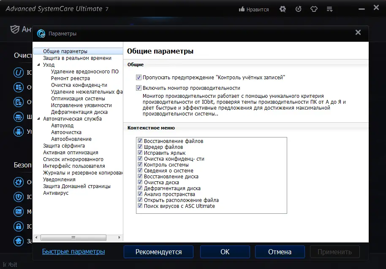Click the second cleanup icon in main window sidebar
386x269 pixels.
19,87
